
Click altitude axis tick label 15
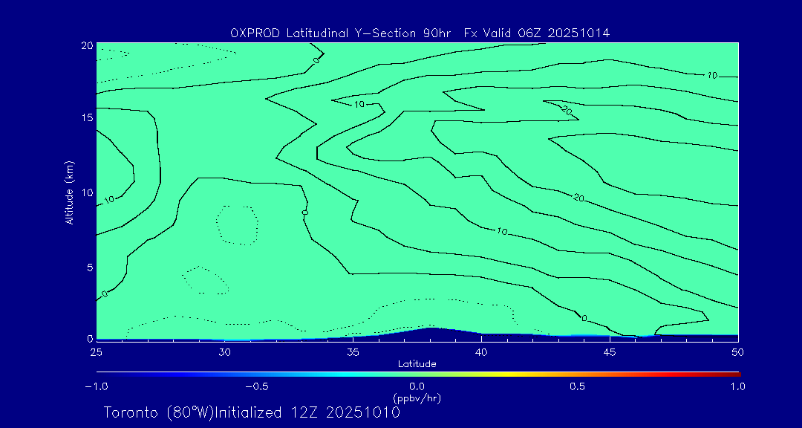87,117
